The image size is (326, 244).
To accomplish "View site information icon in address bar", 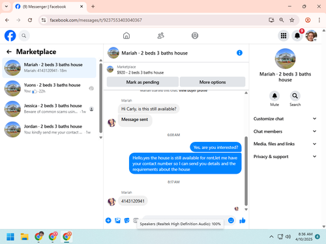I will pyautogui.click(x=44, y=20).
